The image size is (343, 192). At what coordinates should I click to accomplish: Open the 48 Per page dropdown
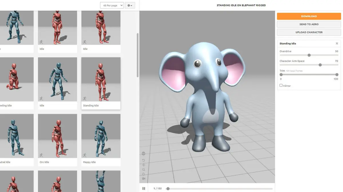coord(112,5)
